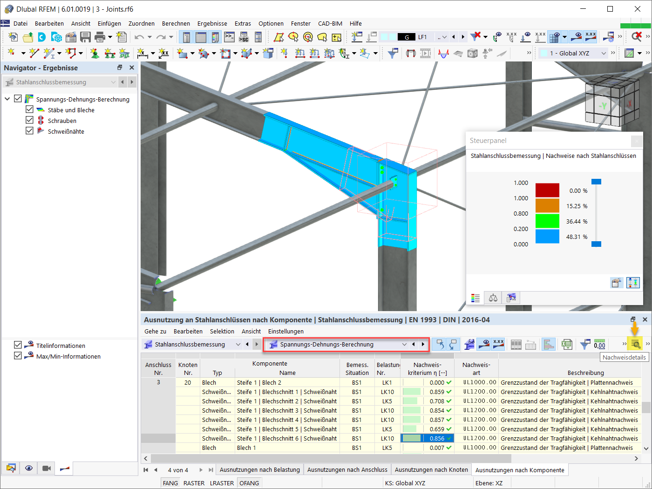Image resolution: width=652 pixels, height=489 pixels.
Task: Open the Datei menu
Action: [20, 23]
